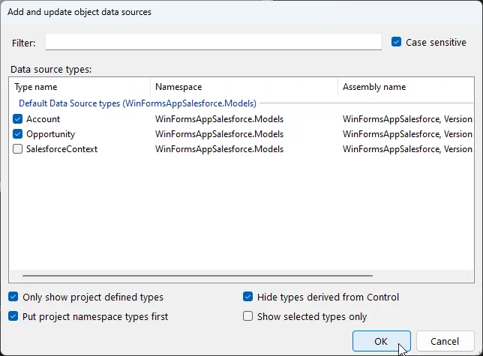Uncheck the Account data source type
The image size is (483, 356).
17,118
